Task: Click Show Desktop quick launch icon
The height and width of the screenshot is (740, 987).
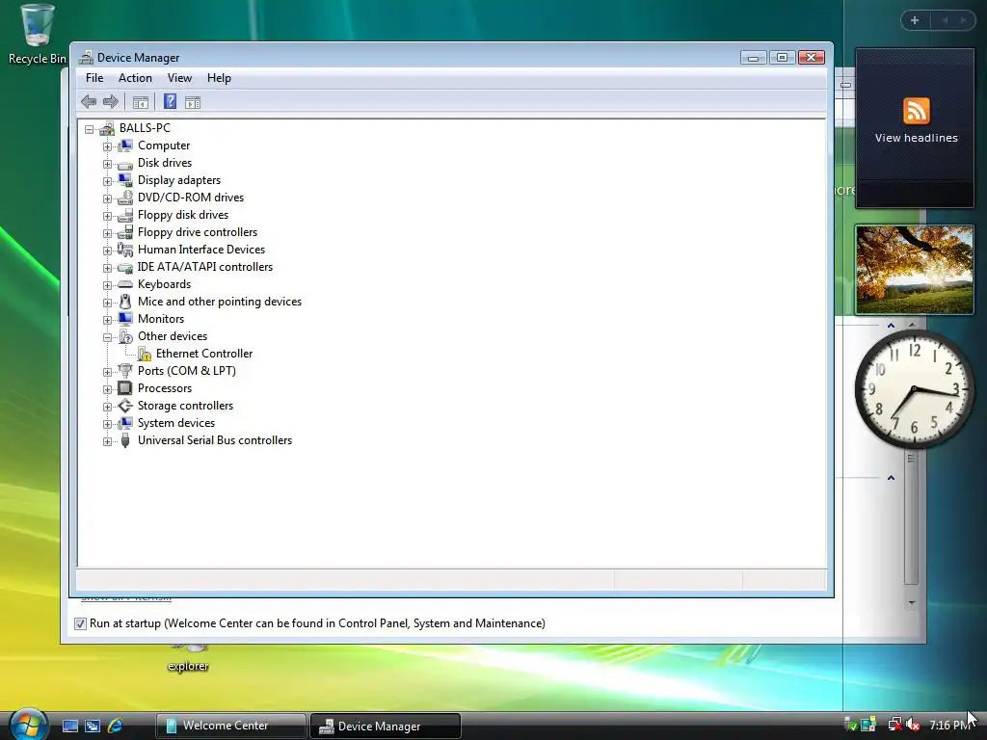Action: [69, 726]
